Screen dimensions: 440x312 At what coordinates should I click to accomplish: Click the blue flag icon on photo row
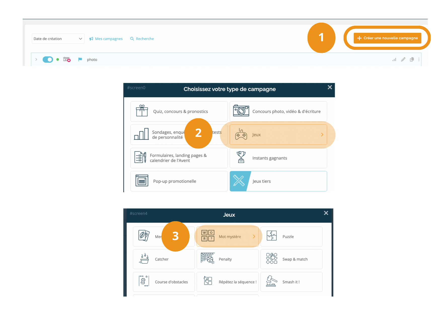click(80, 59)
